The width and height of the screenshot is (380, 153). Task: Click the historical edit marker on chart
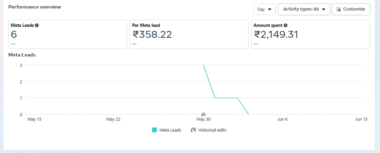click(203, 114)
